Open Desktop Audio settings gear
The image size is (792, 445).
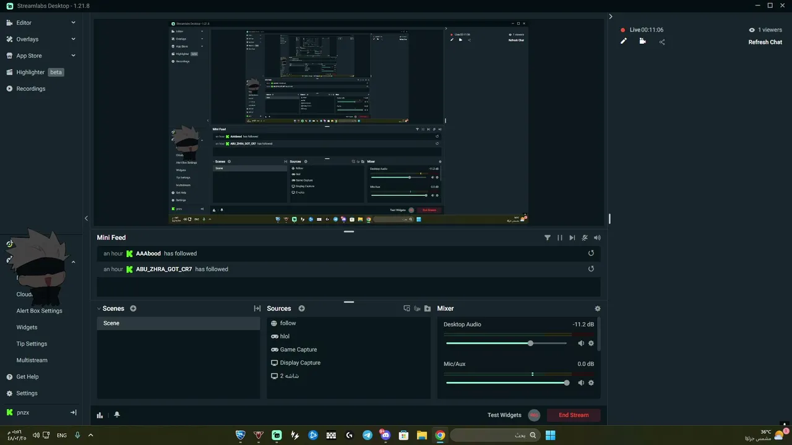point(591,343)
